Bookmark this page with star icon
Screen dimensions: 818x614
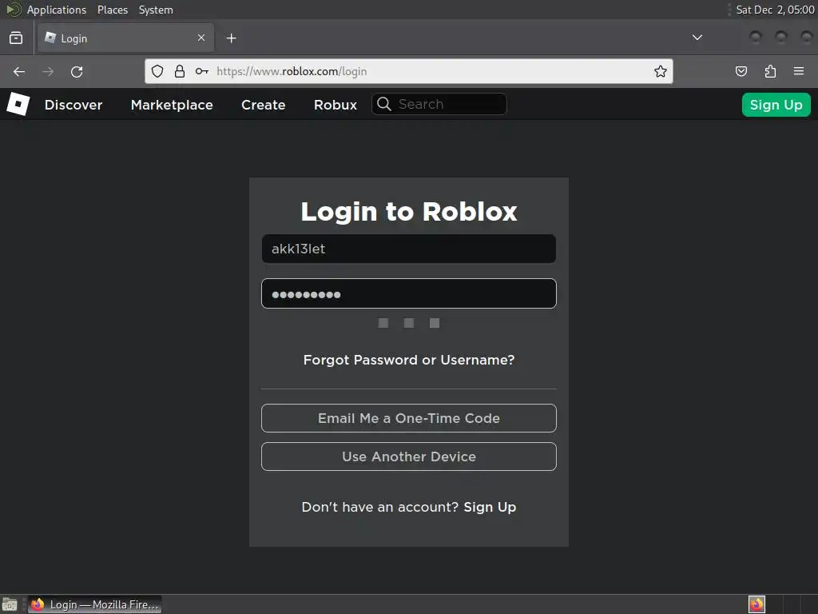[x=661, y=71]
